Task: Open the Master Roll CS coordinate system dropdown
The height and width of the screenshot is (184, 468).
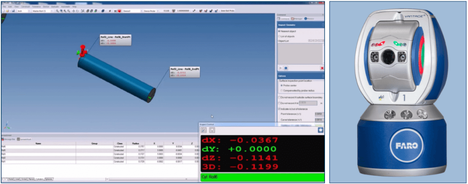Action: tap(43, 10)
